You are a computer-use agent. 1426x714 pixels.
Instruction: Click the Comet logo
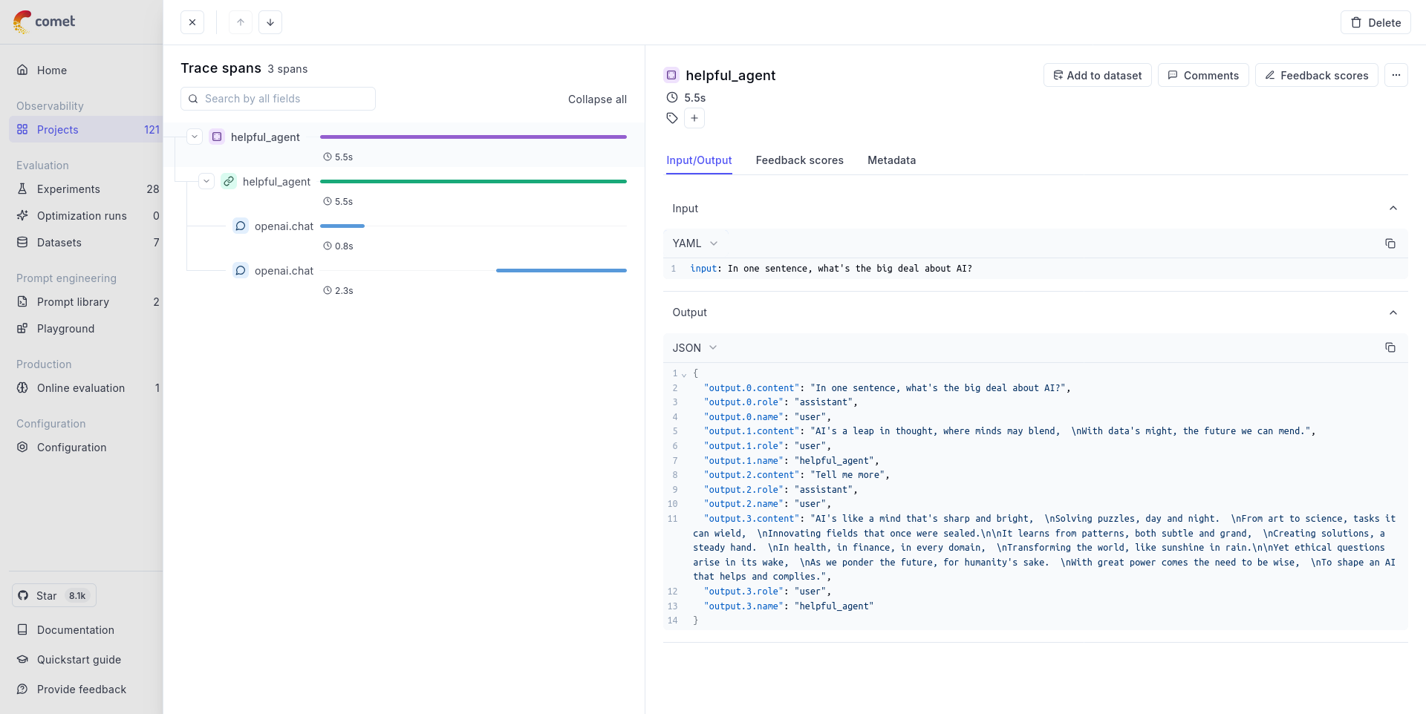[x=45, y=22]
